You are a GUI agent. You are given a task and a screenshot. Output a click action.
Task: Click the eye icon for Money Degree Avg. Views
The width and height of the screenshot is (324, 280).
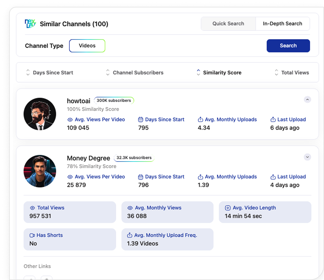coord(70,177)
